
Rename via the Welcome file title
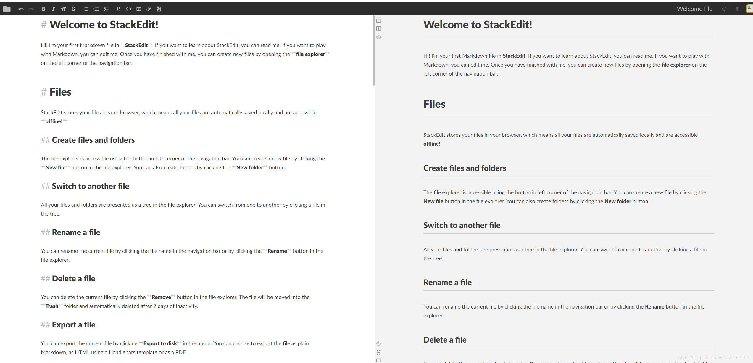tap(694, 9)
